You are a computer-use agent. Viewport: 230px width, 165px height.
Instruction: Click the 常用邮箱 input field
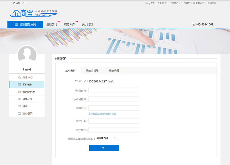coord(114,91)
